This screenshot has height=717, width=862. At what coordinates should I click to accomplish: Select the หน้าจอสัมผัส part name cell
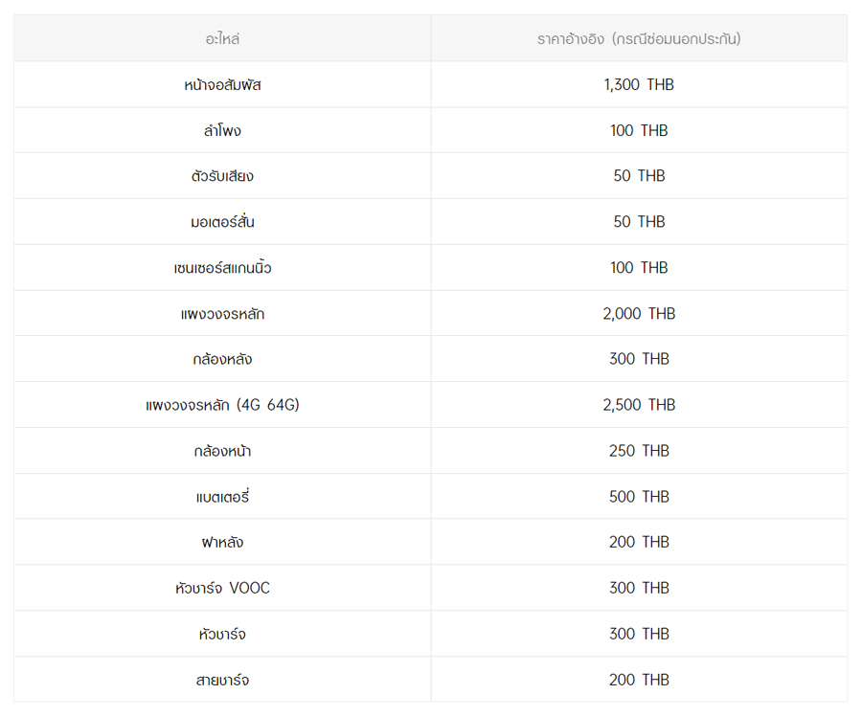pos(222,85)
